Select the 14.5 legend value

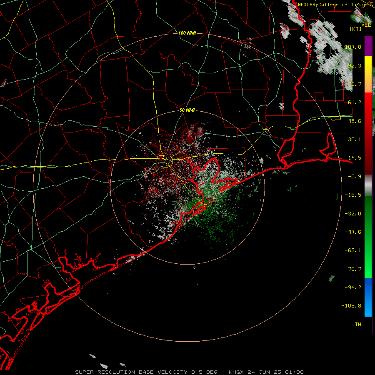355,158
